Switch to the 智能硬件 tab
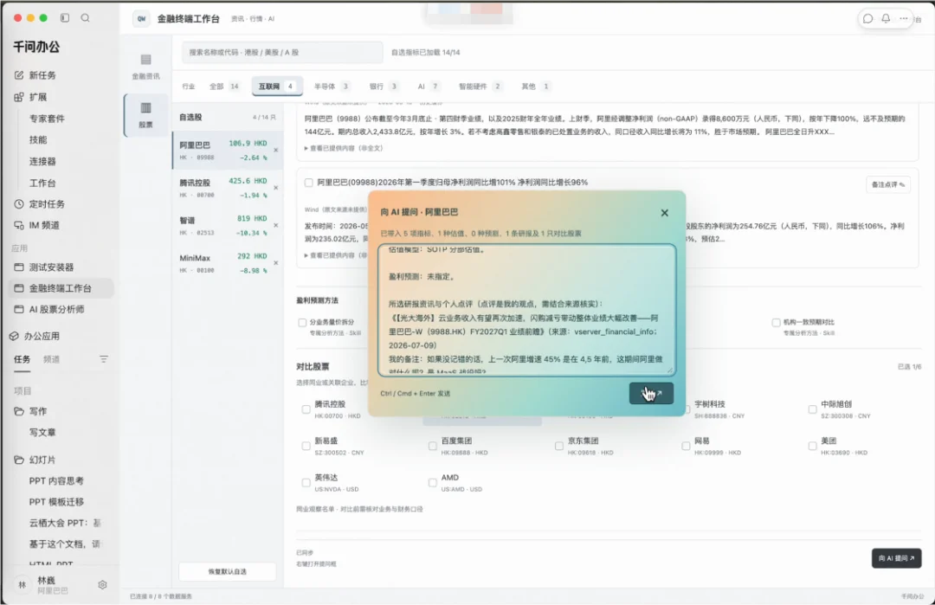Screen dimensions: 935x605 [x=480, y=87]
